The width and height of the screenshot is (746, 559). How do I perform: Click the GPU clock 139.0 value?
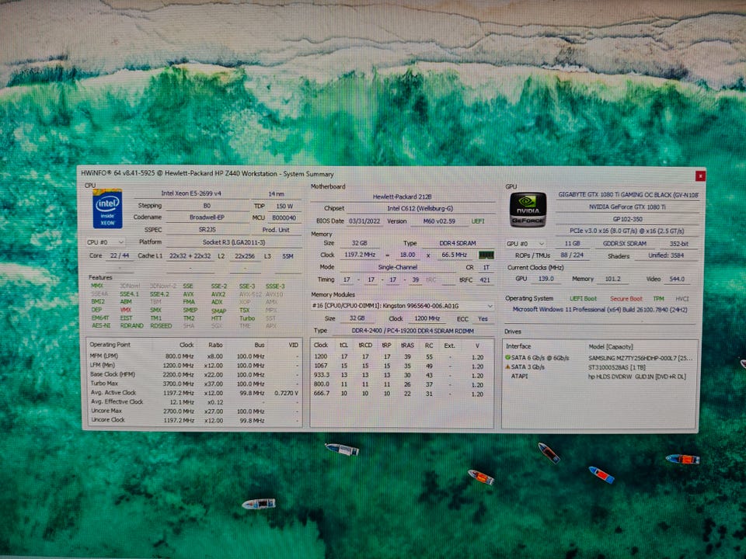(x=546, y=279)
